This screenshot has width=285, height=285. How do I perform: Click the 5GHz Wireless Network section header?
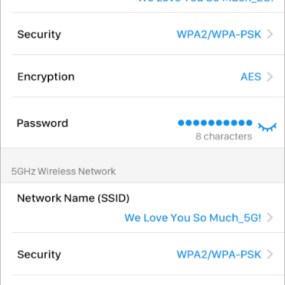pyautogui.click(x=63, y=171)
